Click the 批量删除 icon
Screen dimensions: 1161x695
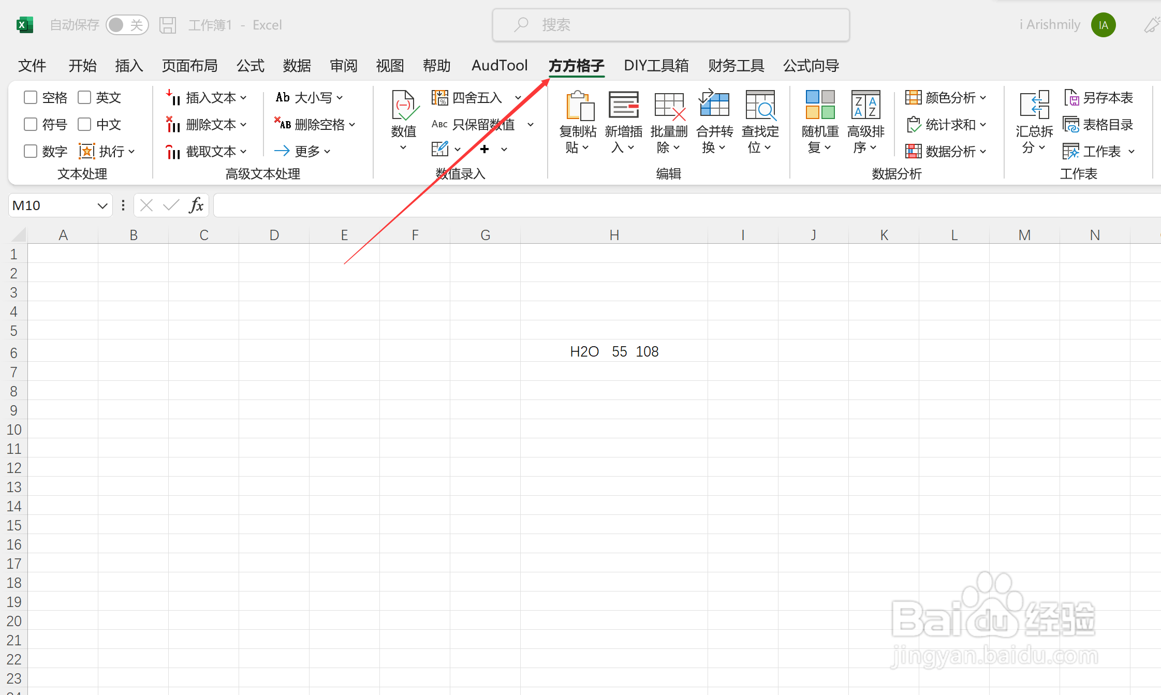pyautogui.click(x=669, y=106)
